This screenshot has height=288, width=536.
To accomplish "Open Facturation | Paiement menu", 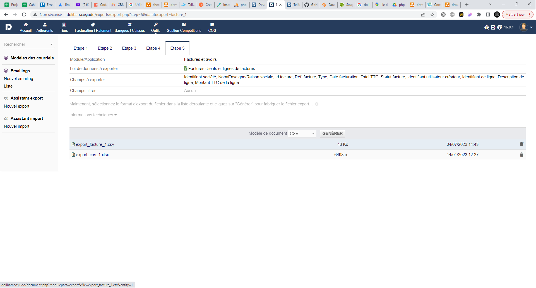I will point(93,27).
